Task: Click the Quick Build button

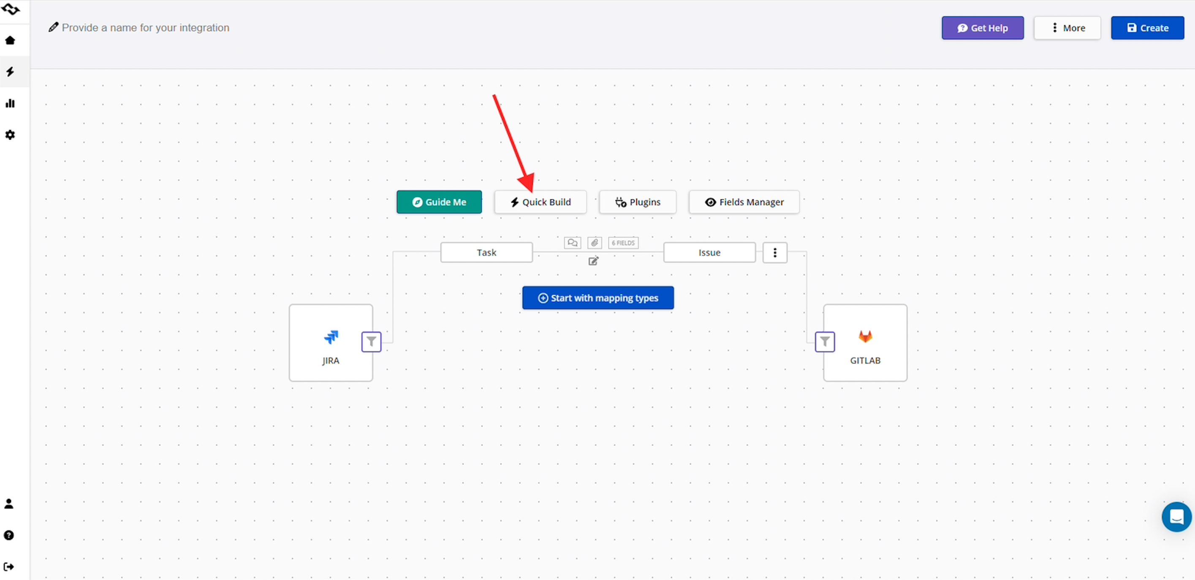Action: [x=540, y=202]
